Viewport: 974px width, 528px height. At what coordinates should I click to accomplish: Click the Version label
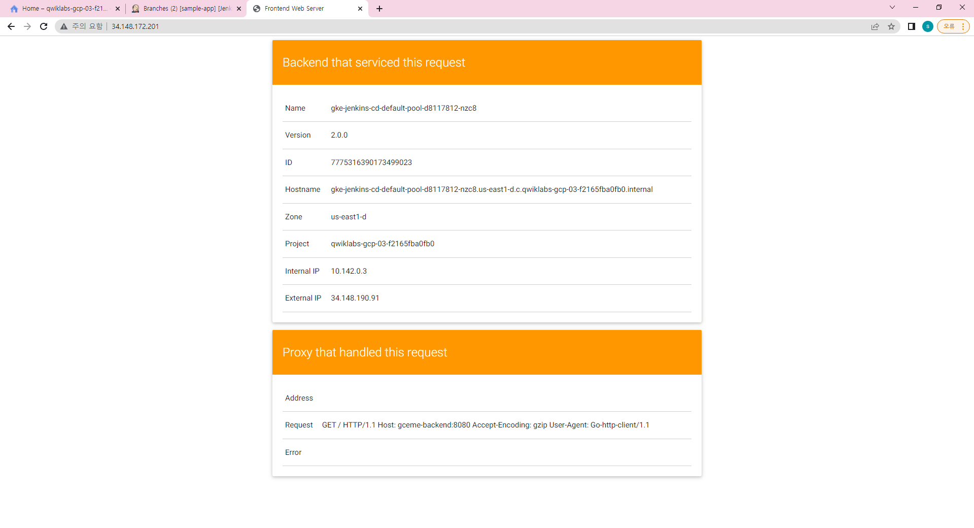pyautogui.click(x=298, y=135)
